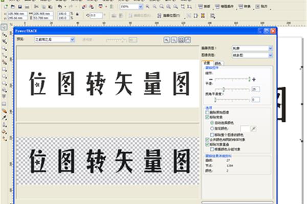Adjust the smoothing slider handle
This screenshot has height=204, width=307.
tap(224, 89)
